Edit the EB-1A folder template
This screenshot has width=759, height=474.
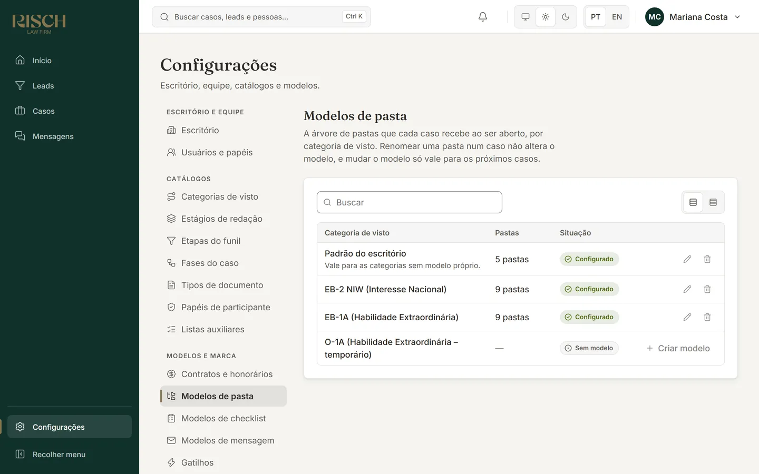click(x=687, y=317)
